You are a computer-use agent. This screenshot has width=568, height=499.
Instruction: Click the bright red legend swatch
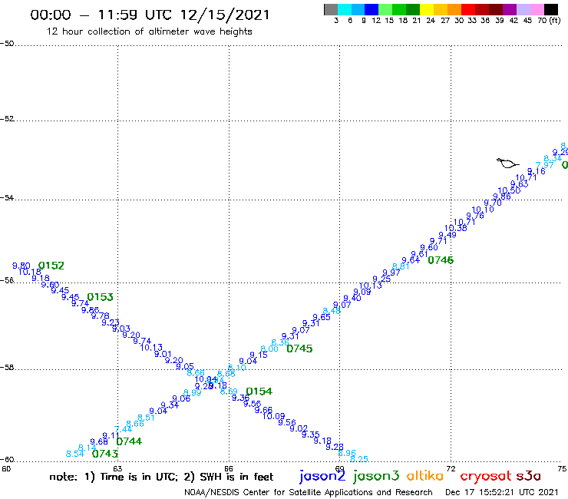click(467, 9)
